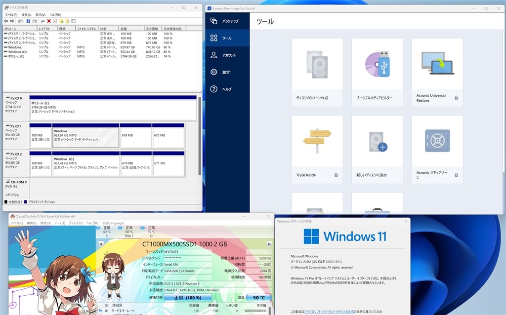Sort by 容量 column header in Disk Management

tap(131, 29)
